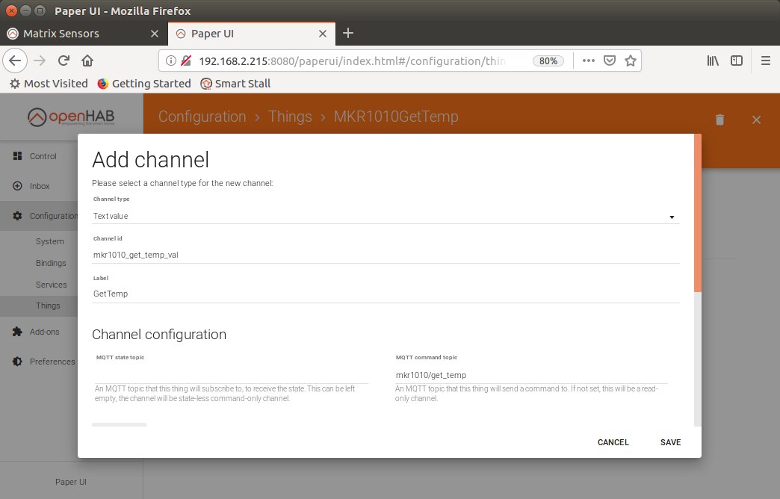This screenshot has height=499, width=780.
Task: Open Things under Configuration
Action: click(48, 306)
